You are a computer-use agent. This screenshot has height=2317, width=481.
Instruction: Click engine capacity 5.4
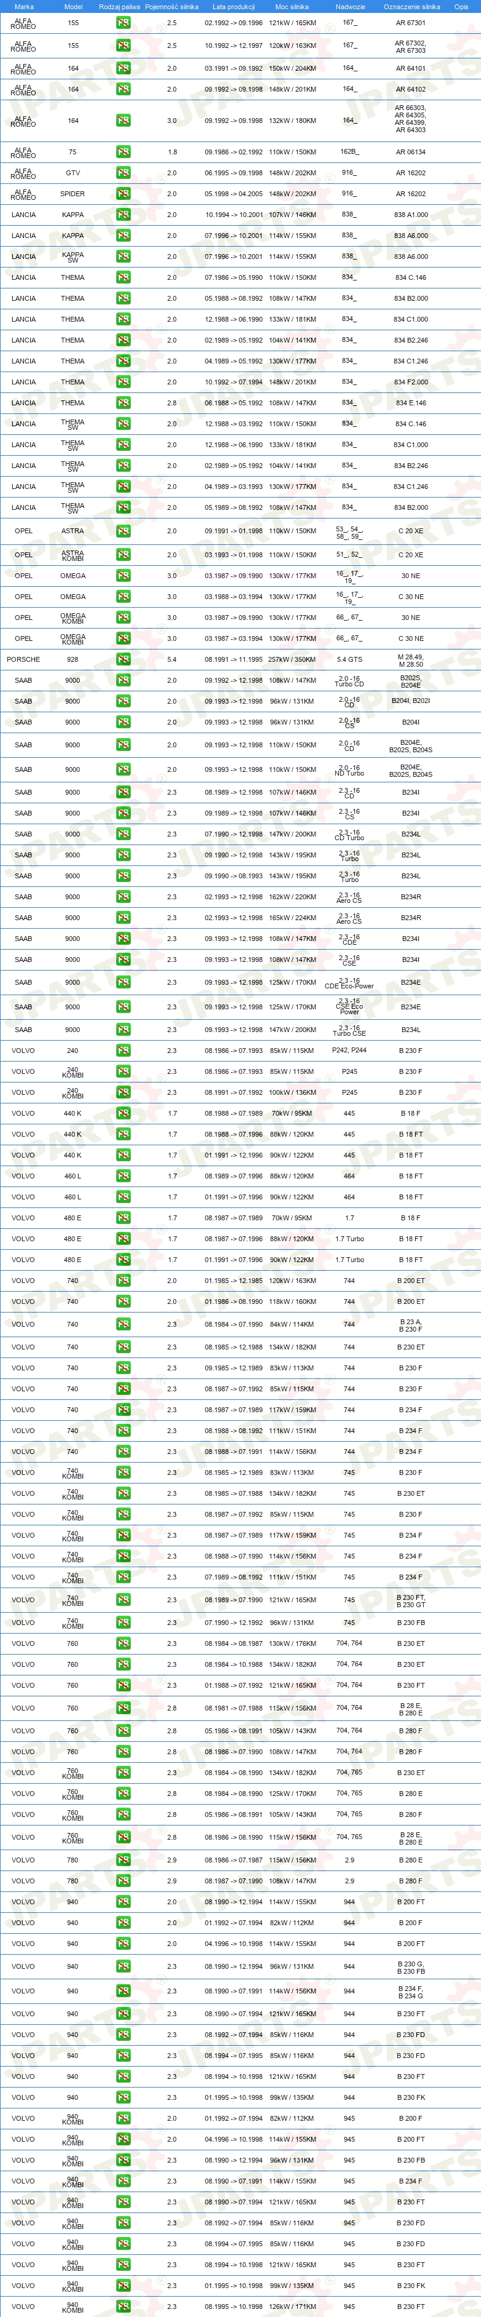[x=172, y=659]
